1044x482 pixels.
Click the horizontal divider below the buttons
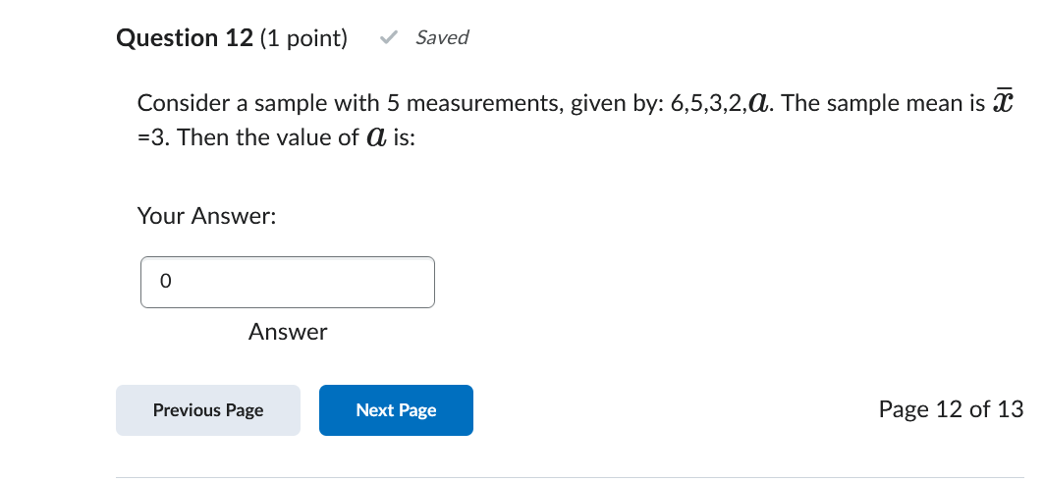point(570,478)
